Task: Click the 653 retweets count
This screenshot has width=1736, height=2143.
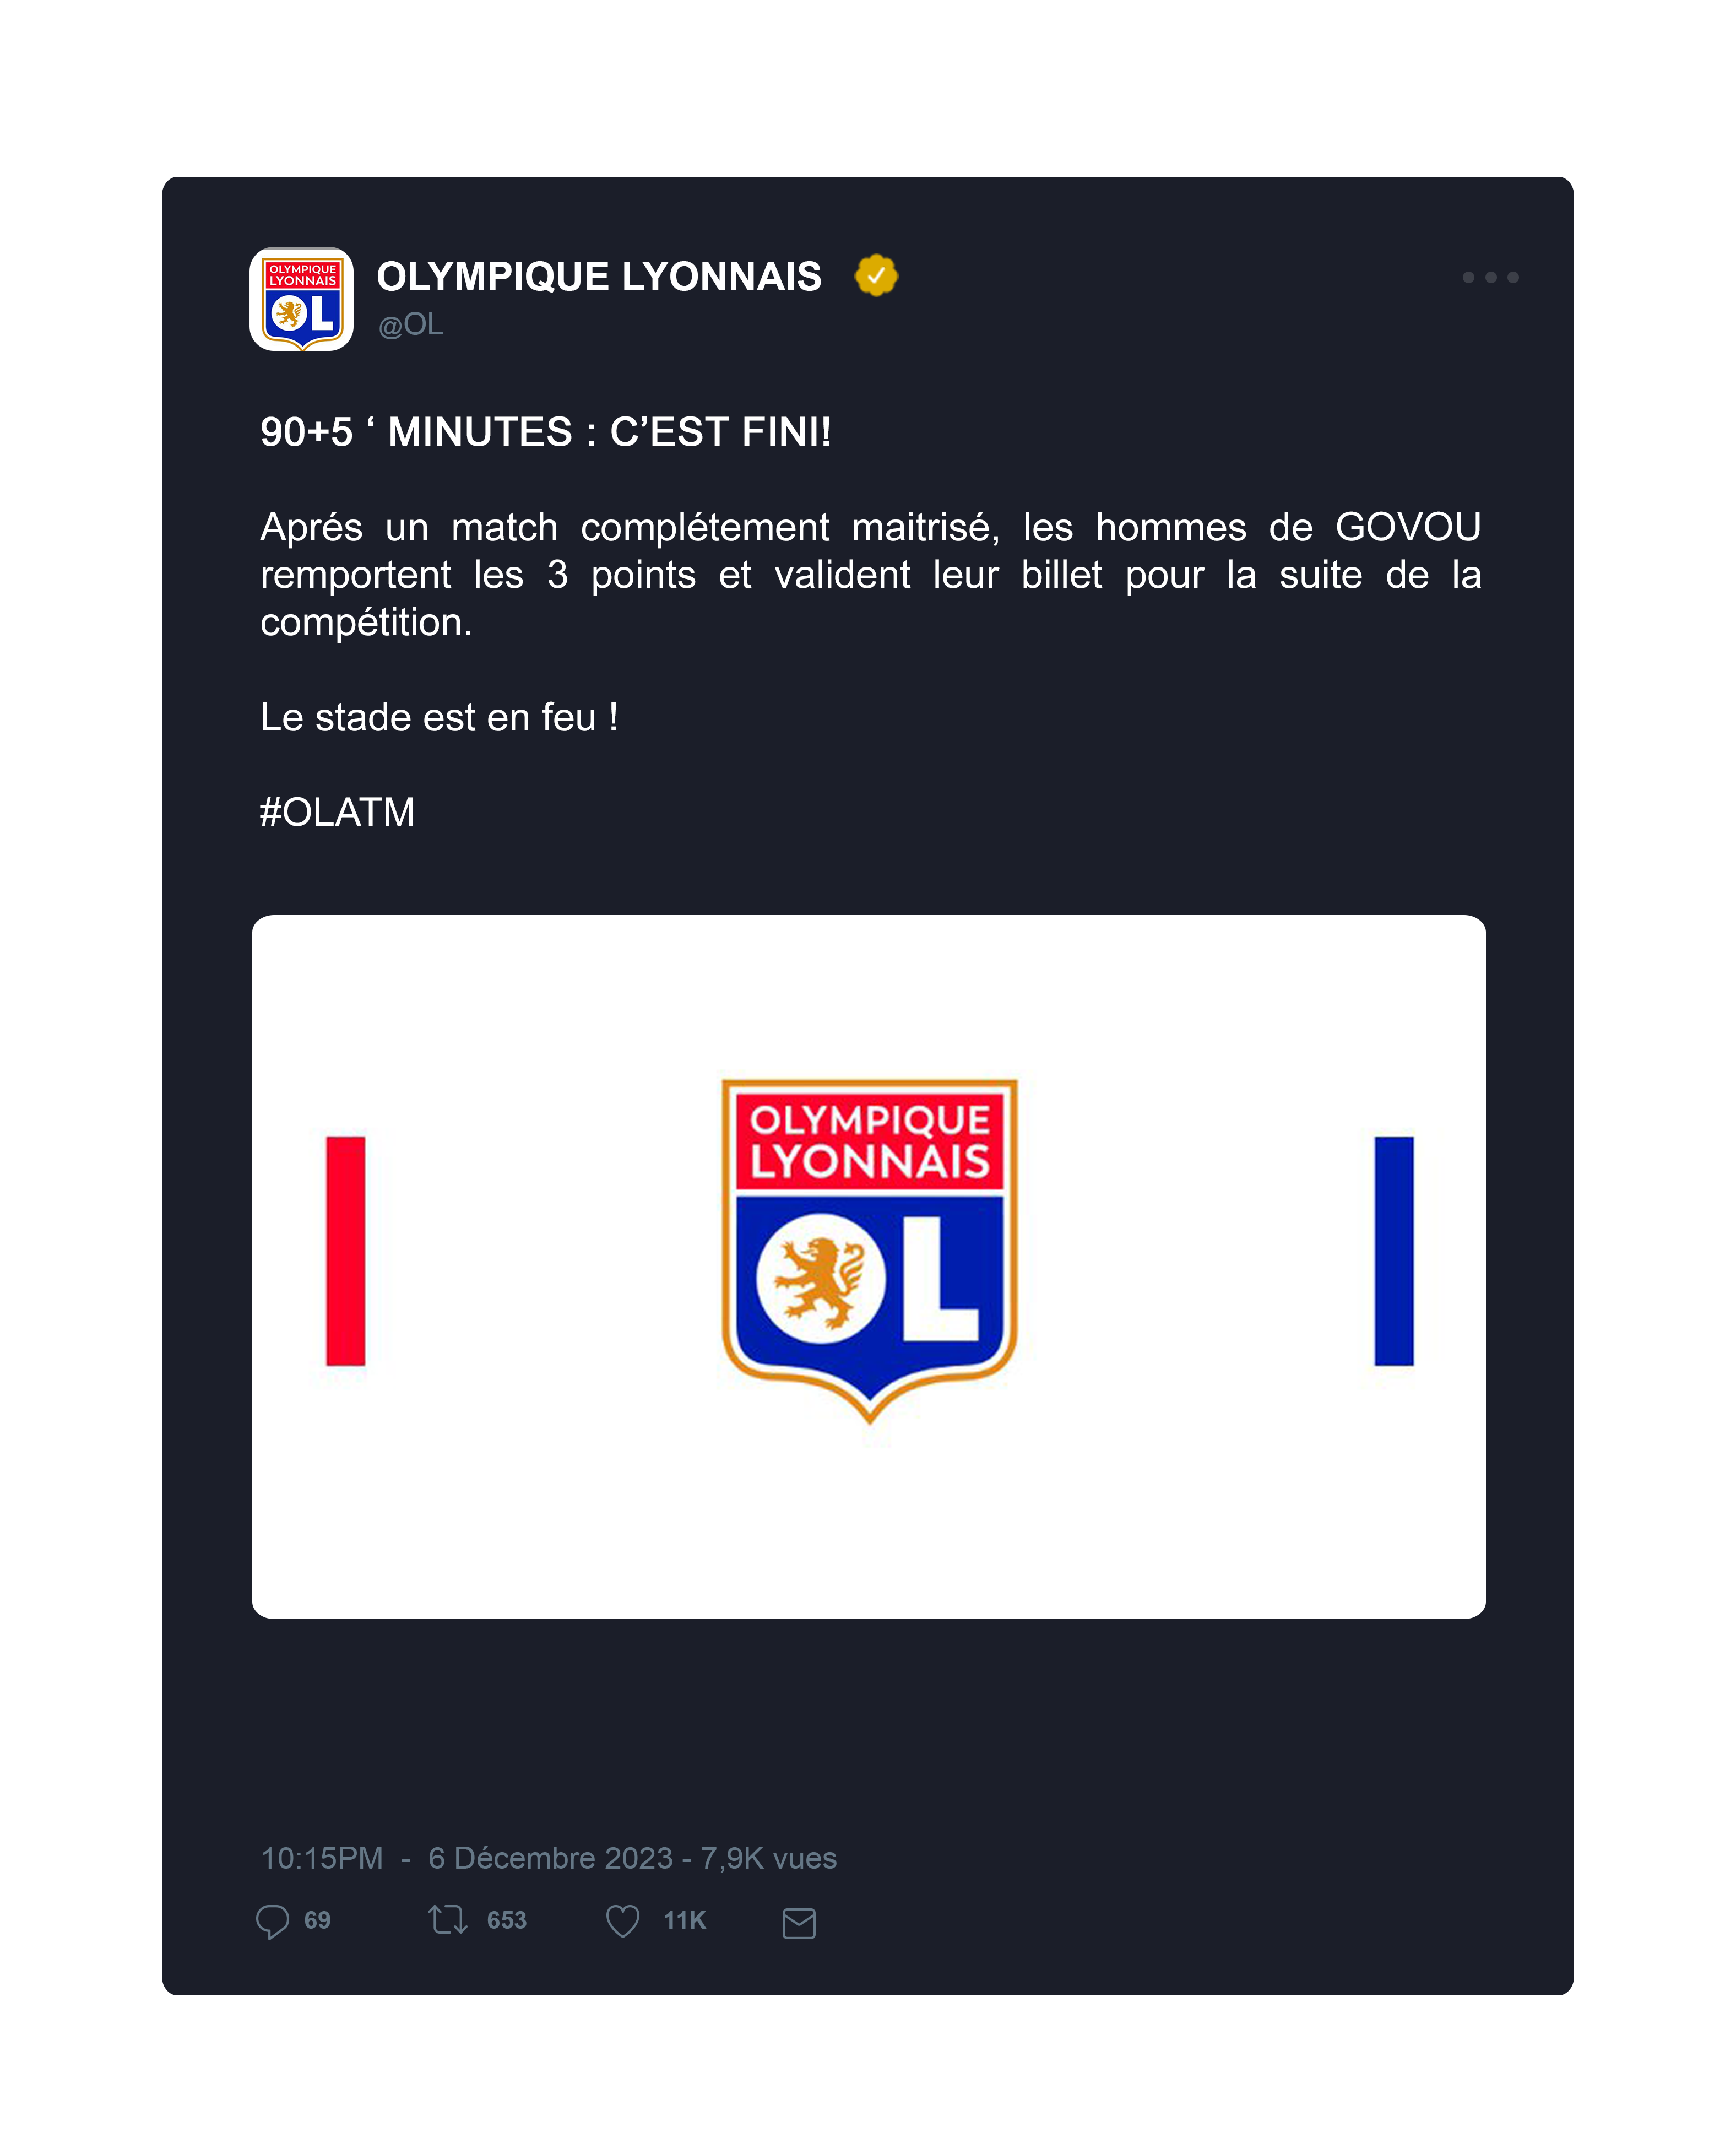Action: click(506, 1920)
